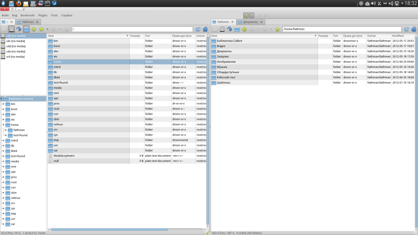Select sdd [no media] device
418x235 pixels.
point(23,46)
